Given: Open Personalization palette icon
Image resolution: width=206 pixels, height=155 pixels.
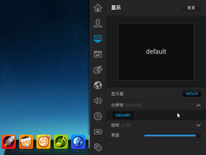Looking at the screenshot, I should (98, 70).
